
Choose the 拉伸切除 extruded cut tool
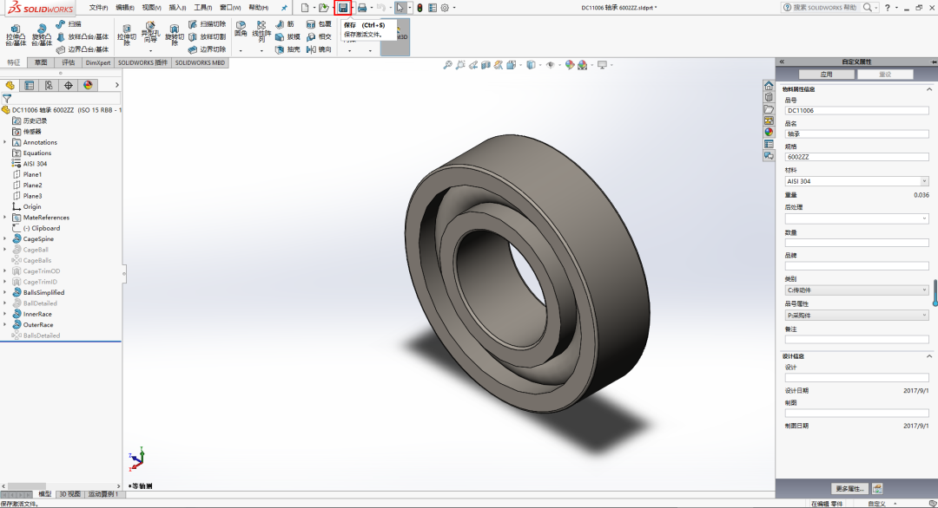(127, 36)
